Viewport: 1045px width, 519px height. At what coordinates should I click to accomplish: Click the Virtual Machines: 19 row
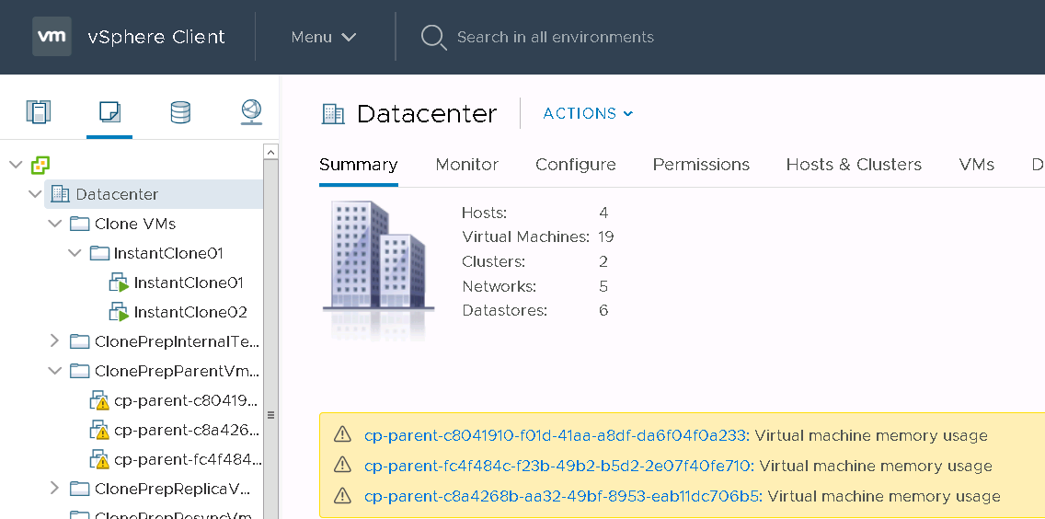coord(538,236)
